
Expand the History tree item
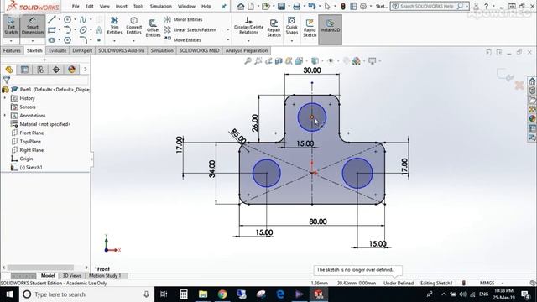tap(5, 98)
